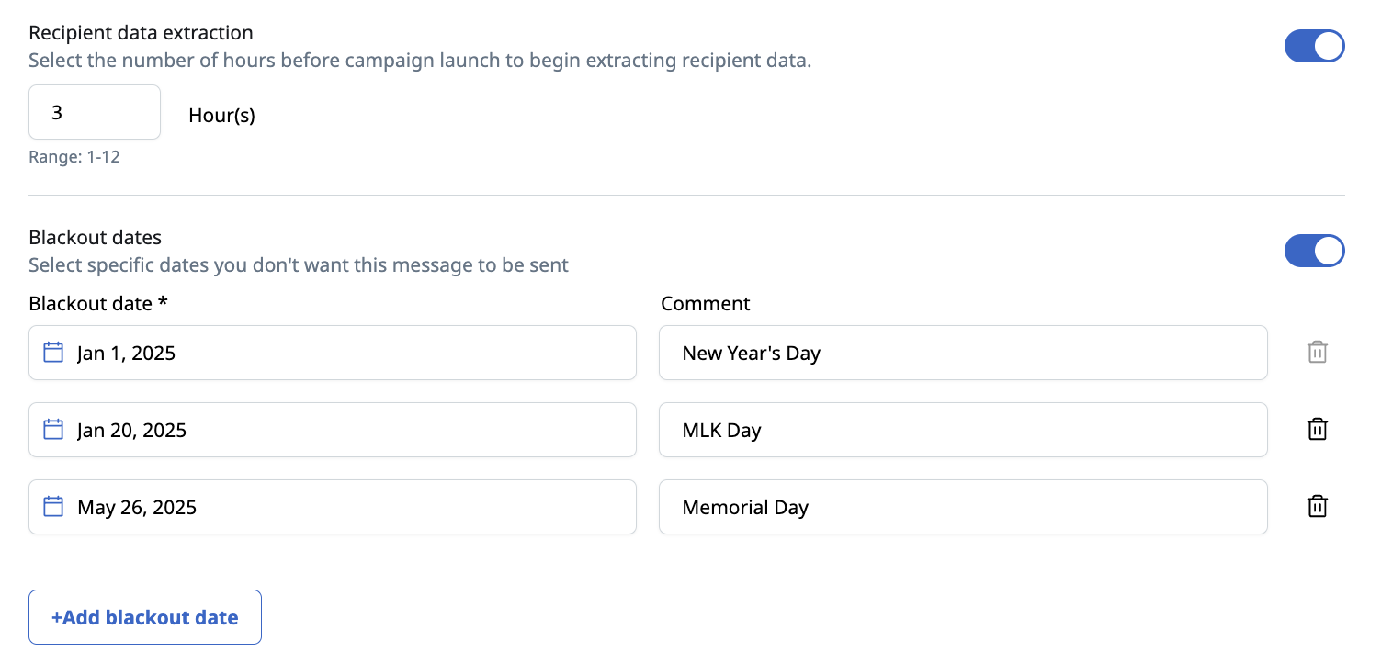Click greyed trash icon for New Year's Day

point(1318,352)
